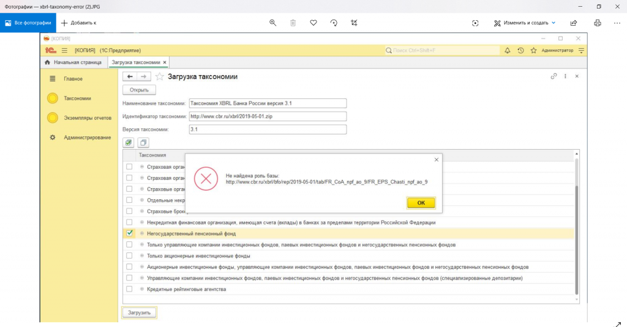This screenshot has width=627, height=327.
Task: Share the photo using the share icon
Action: 574,23
